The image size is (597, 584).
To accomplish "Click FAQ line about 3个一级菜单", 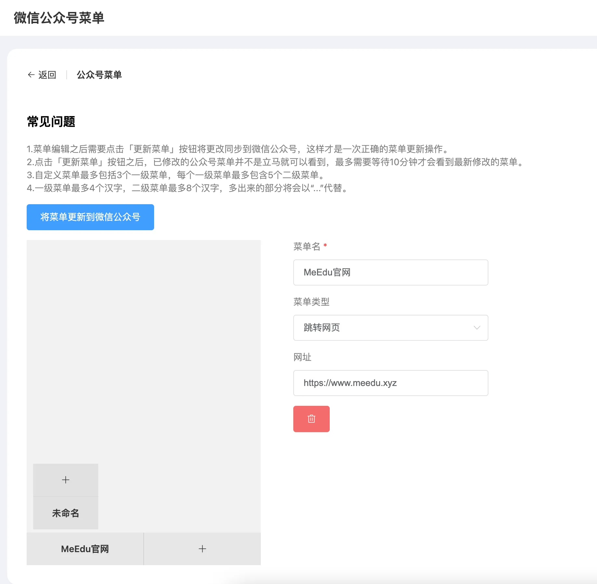I will click(x=176, y=175).
